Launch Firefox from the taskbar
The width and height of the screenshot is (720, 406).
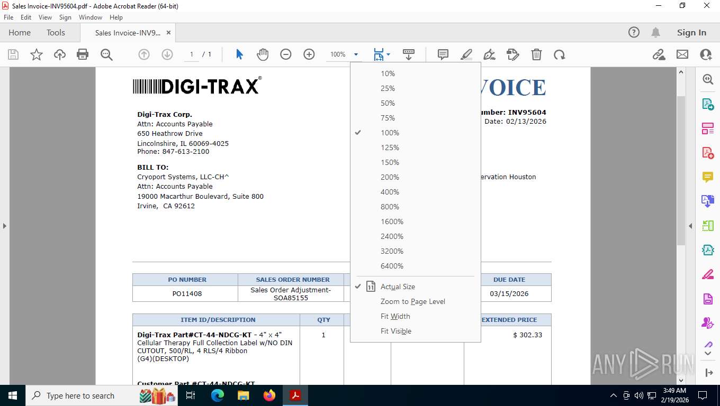click(x=269, y=395)
